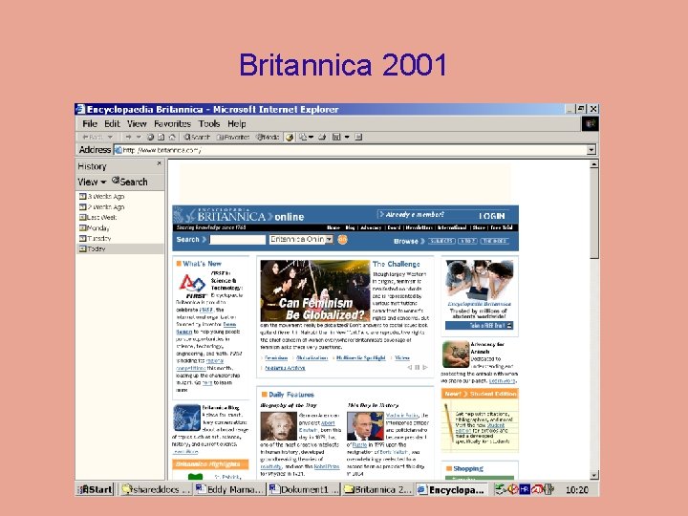Click the Print toolbar icon
The width and height of the screenshot is (688, 516).
tap(322, 137)
